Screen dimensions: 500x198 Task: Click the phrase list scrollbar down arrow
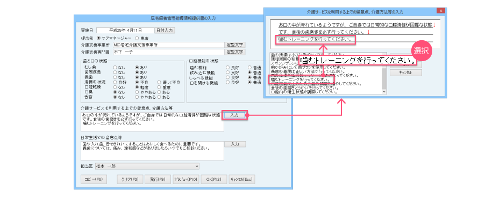384,92
